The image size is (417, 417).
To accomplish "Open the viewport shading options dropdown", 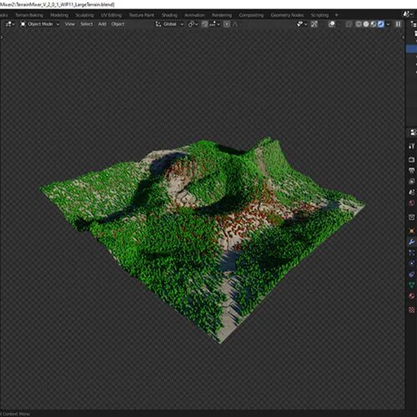I will coord(388,24).
